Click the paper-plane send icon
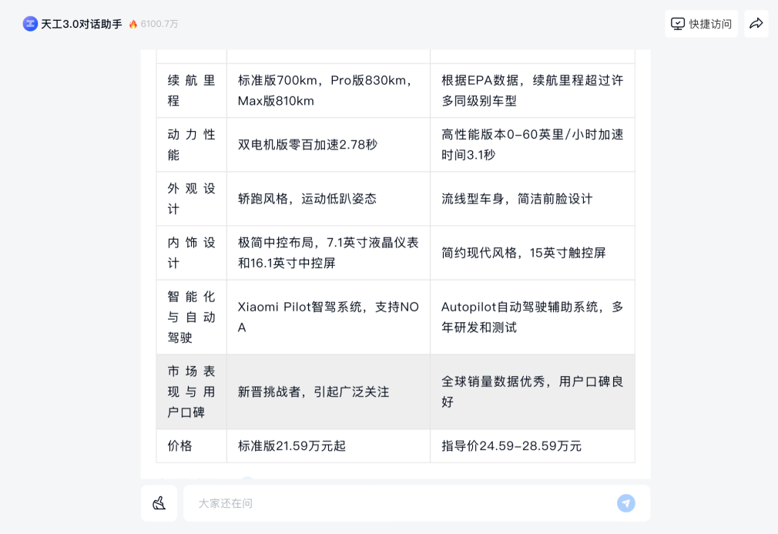 pyautogui.click(x=625, y=502)
